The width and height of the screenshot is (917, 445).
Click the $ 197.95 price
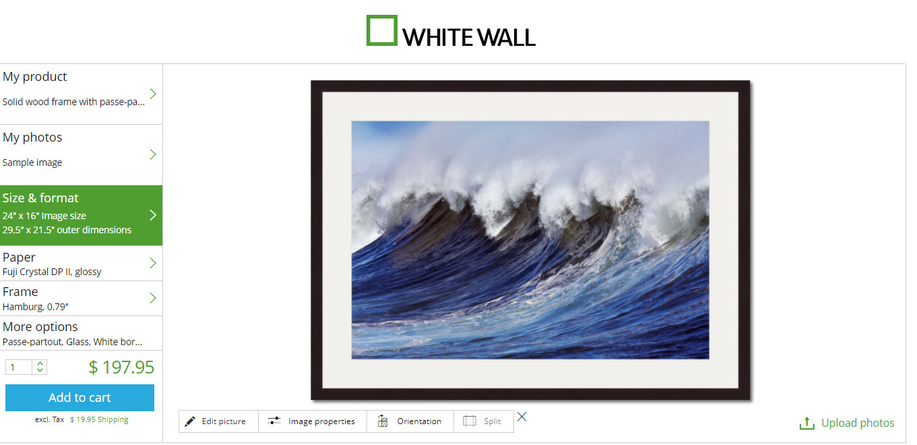coord(121,367)
